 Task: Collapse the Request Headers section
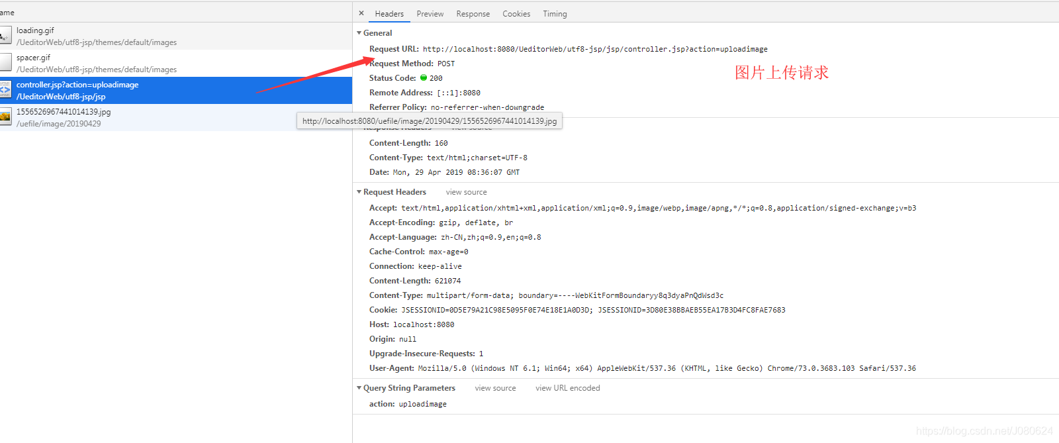tap(359, 192)
